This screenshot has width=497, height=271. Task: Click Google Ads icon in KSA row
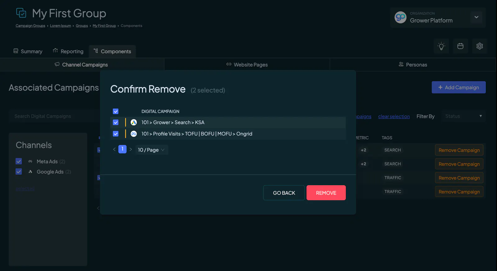pos(134,122)
